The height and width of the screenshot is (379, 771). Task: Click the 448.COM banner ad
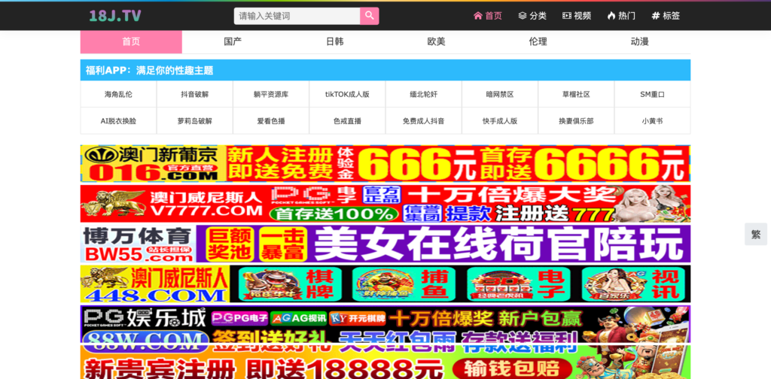(385, 284)
